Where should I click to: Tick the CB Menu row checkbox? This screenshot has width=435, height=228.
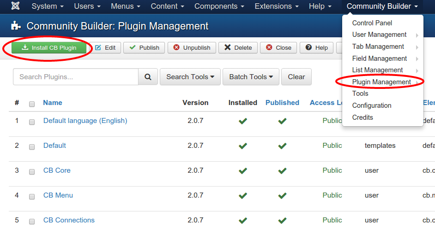click(32, 197)
